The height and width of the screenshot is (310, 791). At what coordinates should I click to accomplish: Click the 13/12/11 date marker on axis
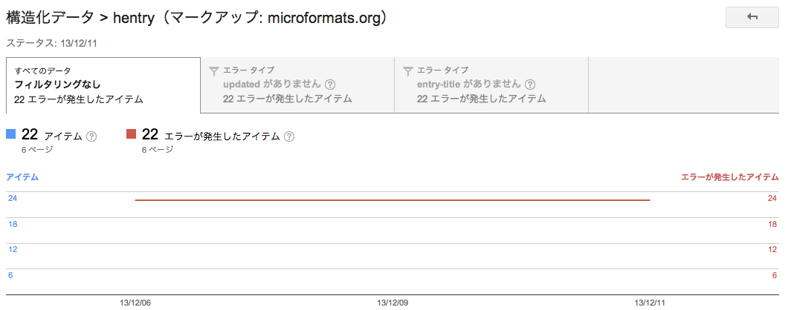[x=650, y=303]
